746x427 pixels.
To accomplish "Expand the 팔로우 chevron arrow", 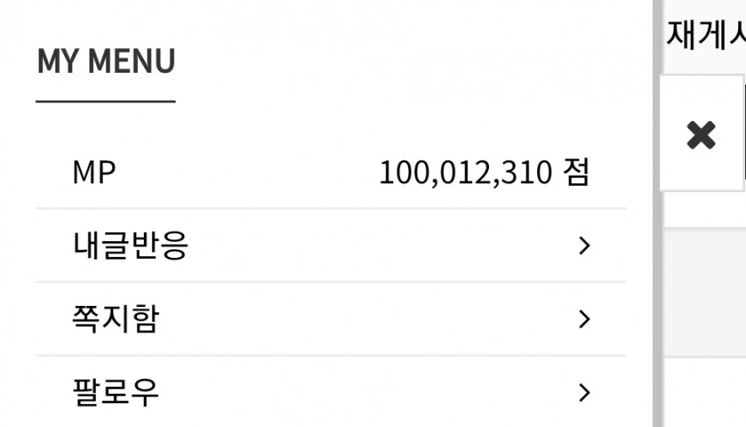I will [x=585, y=392].
